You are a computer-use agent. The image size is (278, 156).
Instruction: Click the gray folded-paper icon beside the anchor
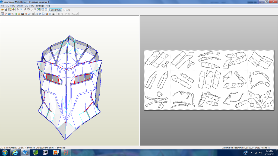coord(28,9)
